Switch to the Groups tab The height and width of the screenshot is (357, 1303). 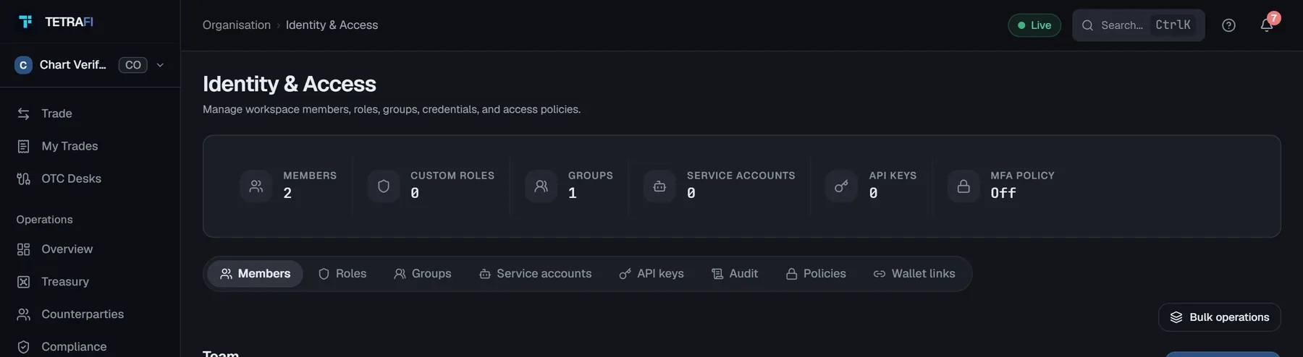tap(423, 274)
